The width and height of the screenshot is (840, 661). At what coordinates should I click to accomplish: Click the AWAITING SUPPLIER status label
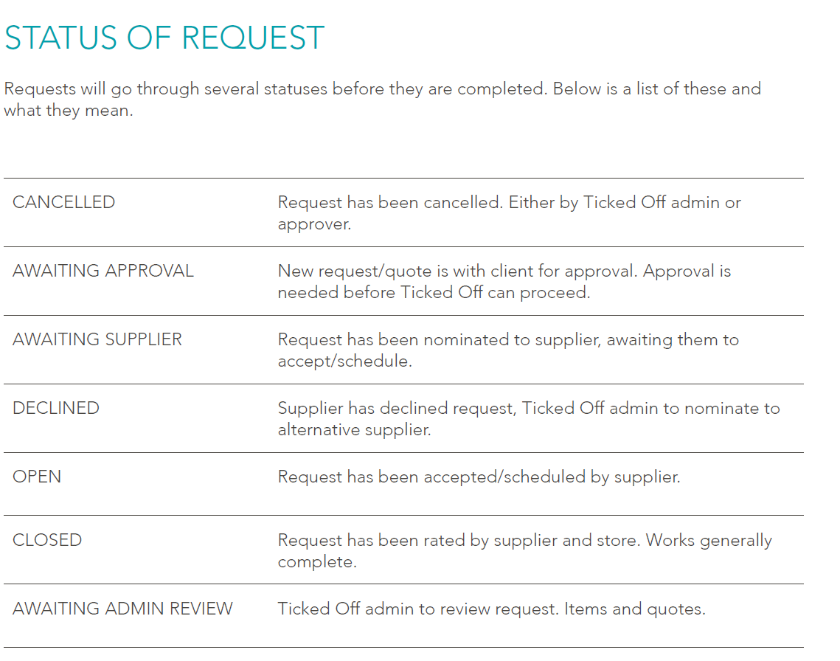tap(97, 339)
